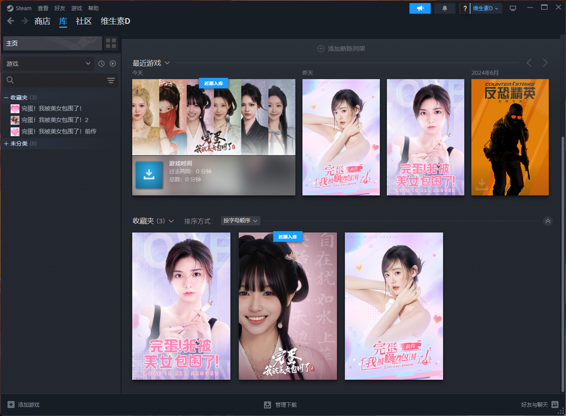The width and height of the screenshot is (566, 416).
Task: Open the 前传 cover in favorites shelf
Action: click(394, 306)
